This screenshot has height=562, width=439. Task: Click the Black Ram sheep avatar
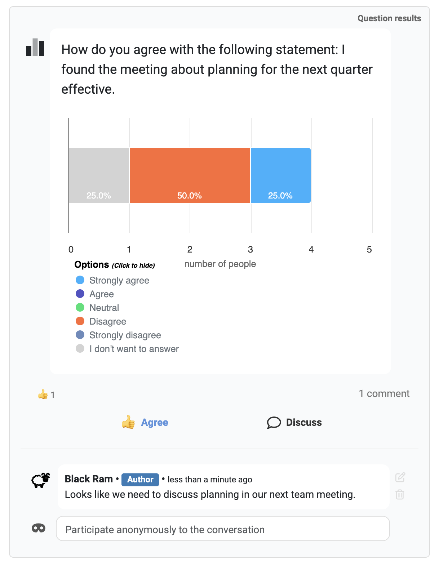pyautogui.click(x=40, y=480)
